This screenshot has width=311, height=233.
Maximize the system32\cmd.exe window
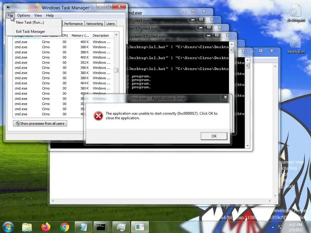pos(217,35)
